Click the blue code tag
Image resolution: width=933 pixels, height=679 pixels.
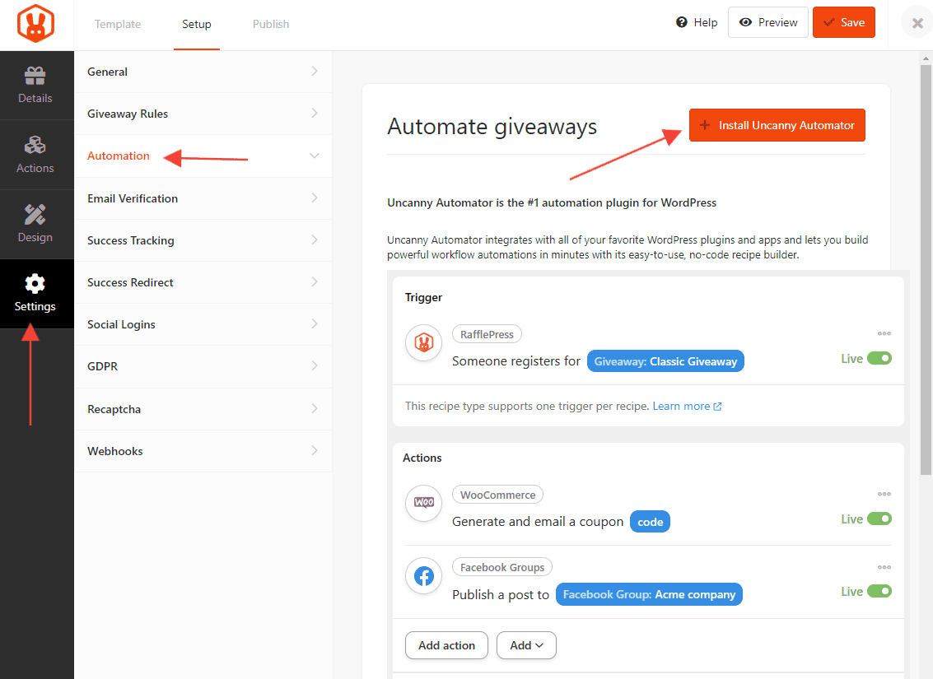[x=650, y=522]
